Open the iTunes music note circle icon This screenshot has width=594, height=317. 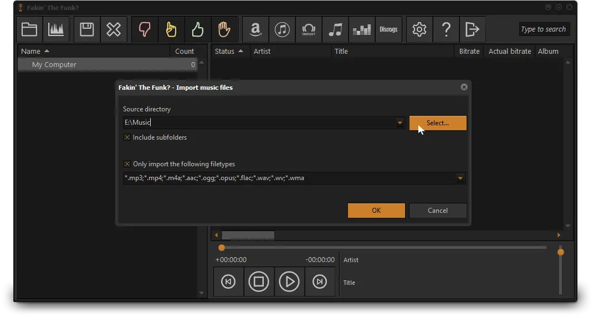[x=282, y=29]
